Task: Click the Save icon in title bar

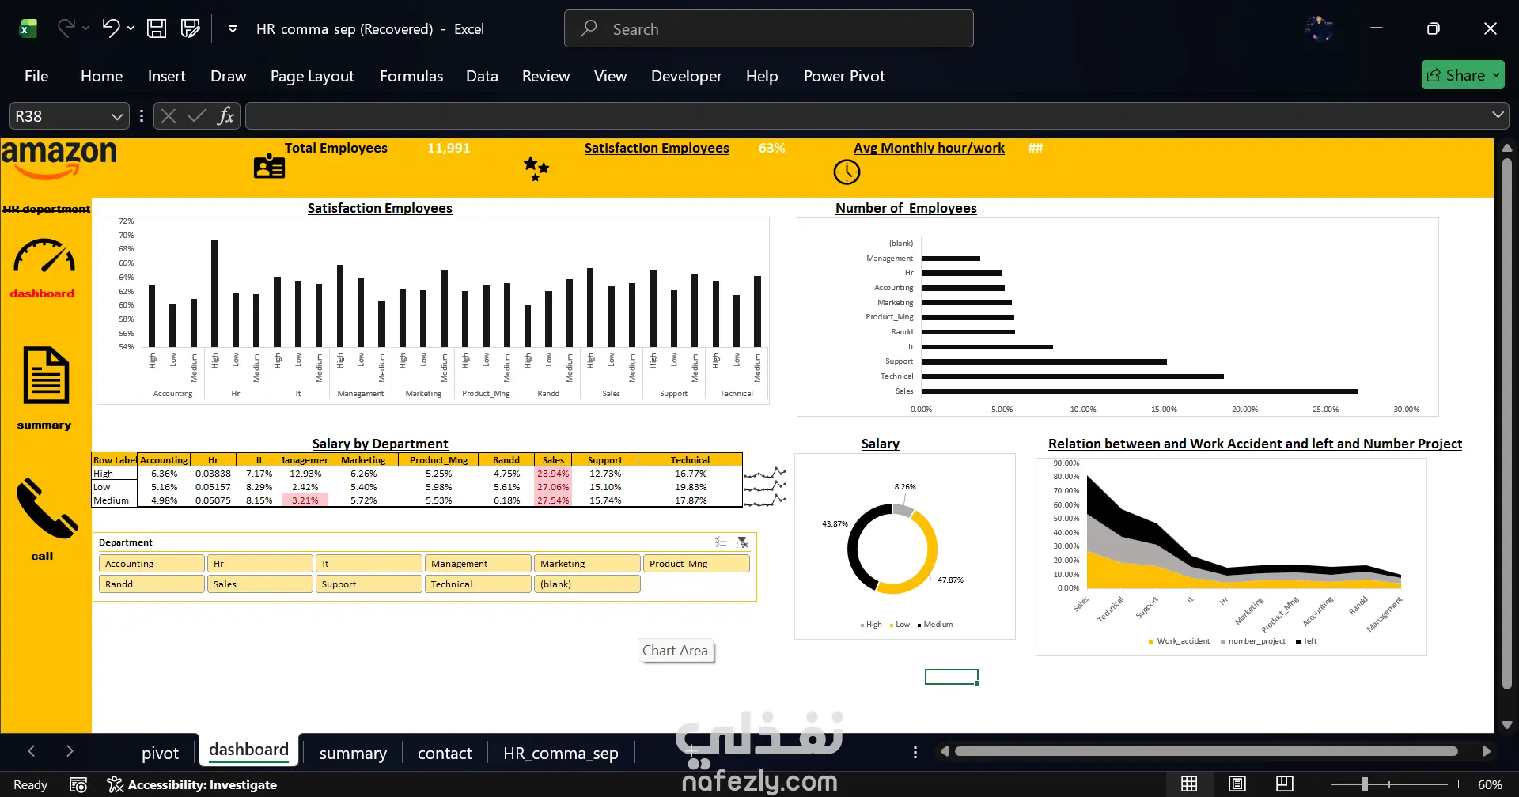Action: (x=157, y=28)
